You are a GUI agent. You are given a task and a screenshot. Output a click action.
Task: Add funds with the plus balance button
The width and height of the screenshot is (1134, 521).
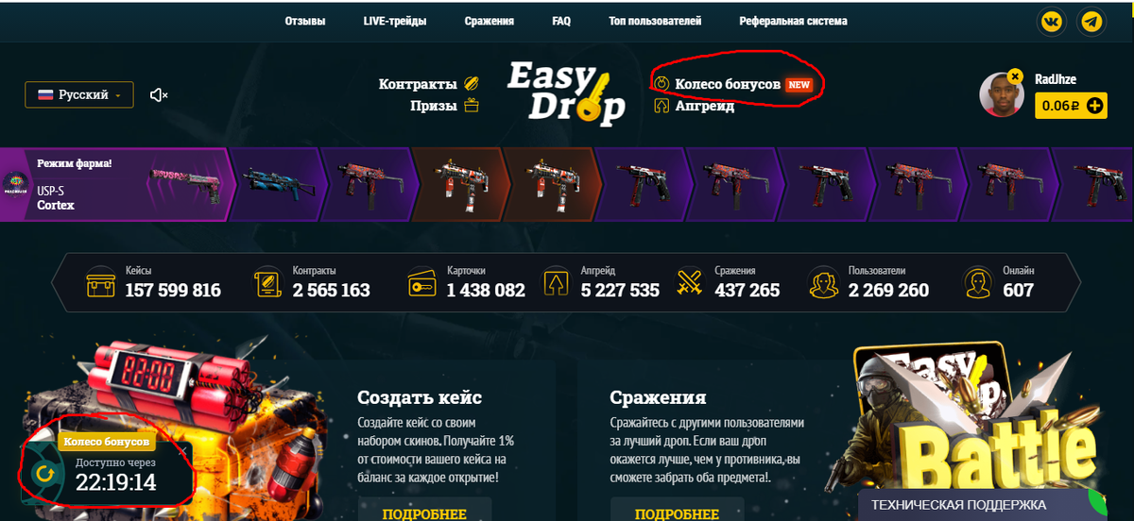tap(1094, 106)
